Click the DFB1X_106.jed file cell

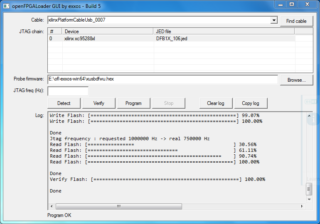[x=224, y=39]
